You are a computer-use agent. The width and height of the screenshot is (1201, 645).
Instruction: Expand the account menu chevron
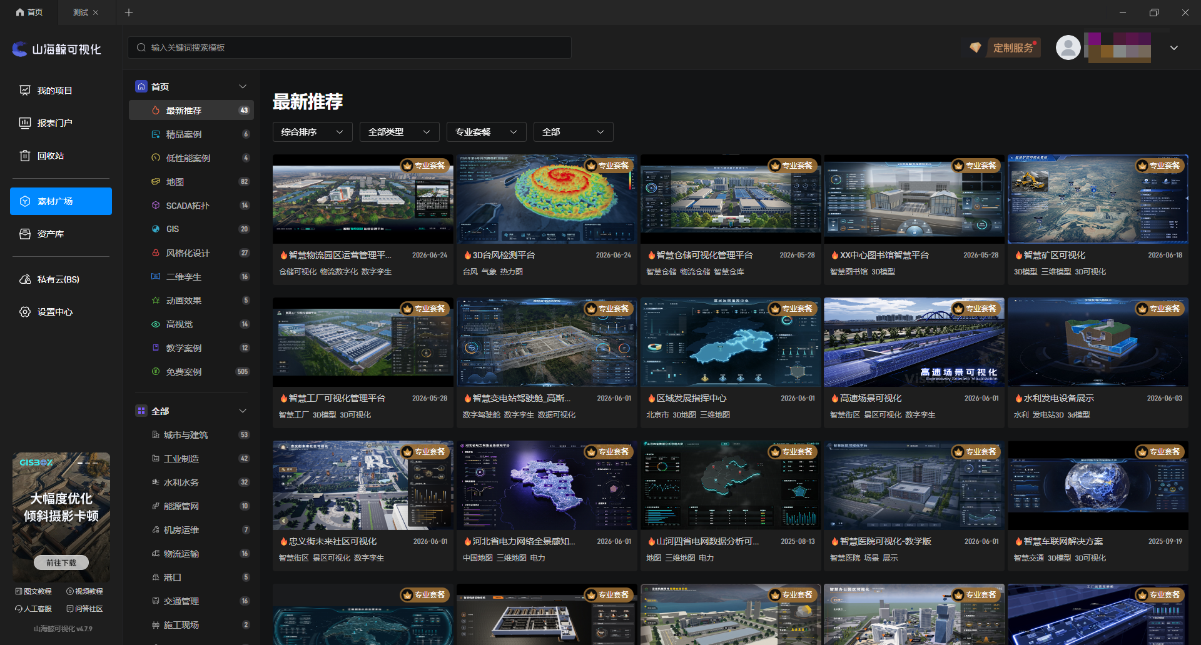(x=1174, y=47)
